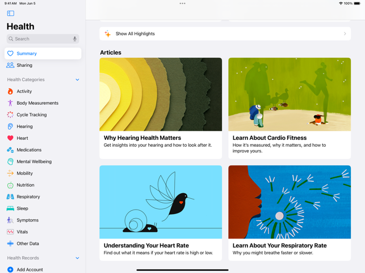Tap the microphone icon in search

(74, 39)
